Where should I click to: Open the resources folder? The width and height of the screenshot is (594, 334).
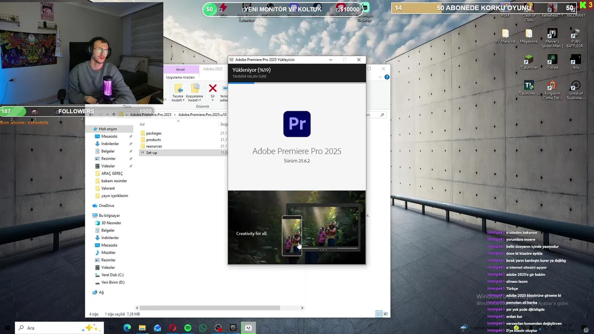tap(151, 146)
